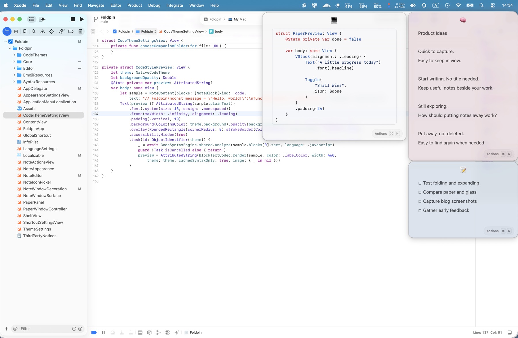The image size is (518, 338).
Task: Open the Bookmark navigator tab
Action: [x=25, y=31]
